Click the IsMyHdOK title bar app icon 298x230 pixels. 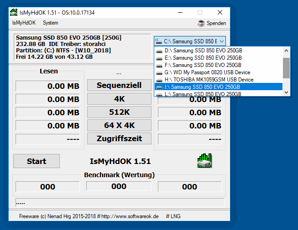tap(14, 12)
